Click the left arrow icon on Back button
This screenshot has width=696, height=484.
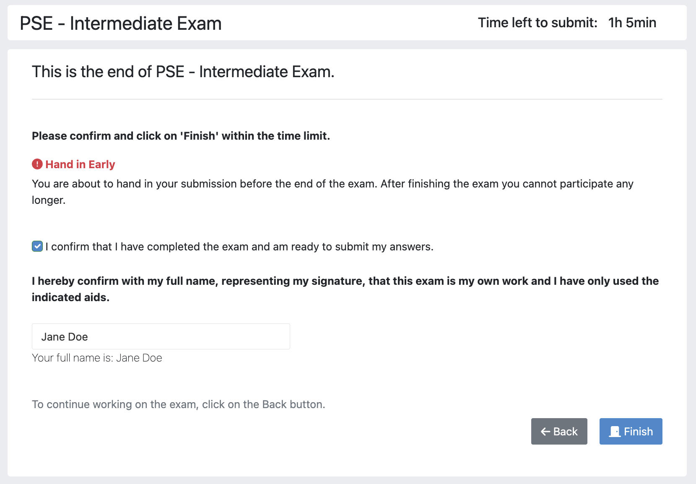pos(545,432)
